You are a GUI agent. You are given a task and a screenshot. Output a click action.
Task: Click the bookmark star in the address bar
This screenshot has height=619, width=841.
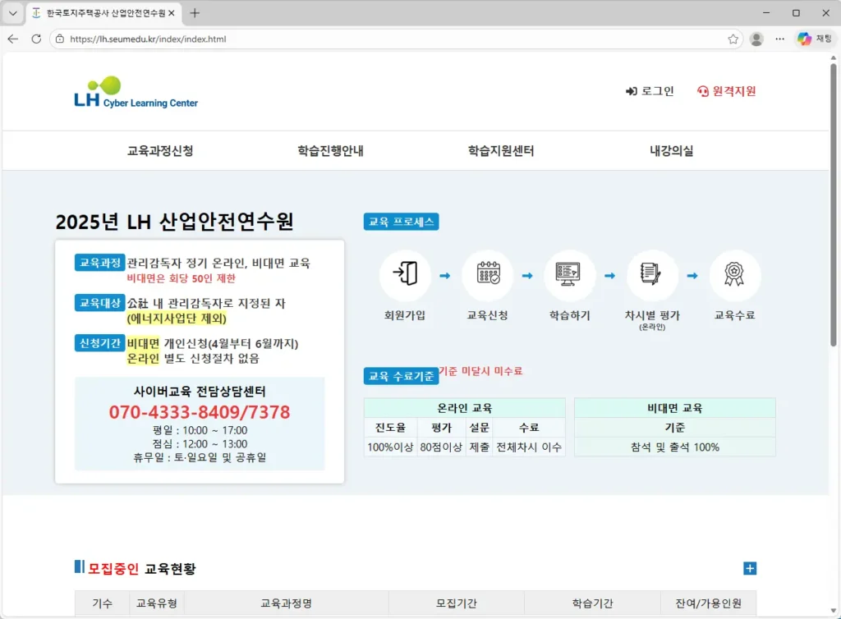click(733, 39)
